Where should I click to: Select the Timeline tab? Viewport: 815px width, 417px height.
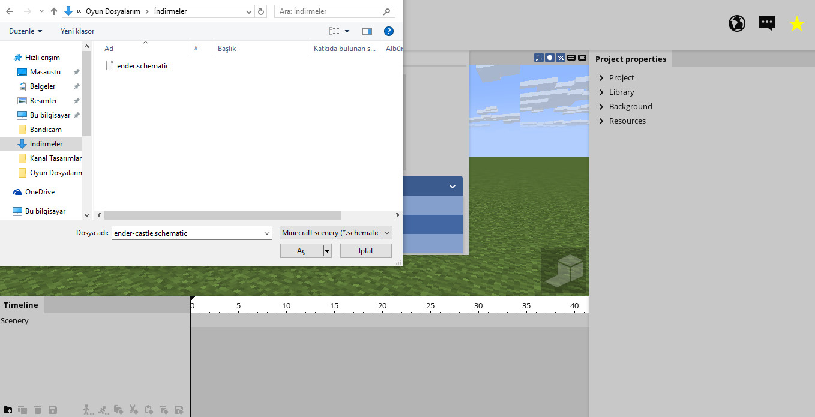(x=21, y=305)
